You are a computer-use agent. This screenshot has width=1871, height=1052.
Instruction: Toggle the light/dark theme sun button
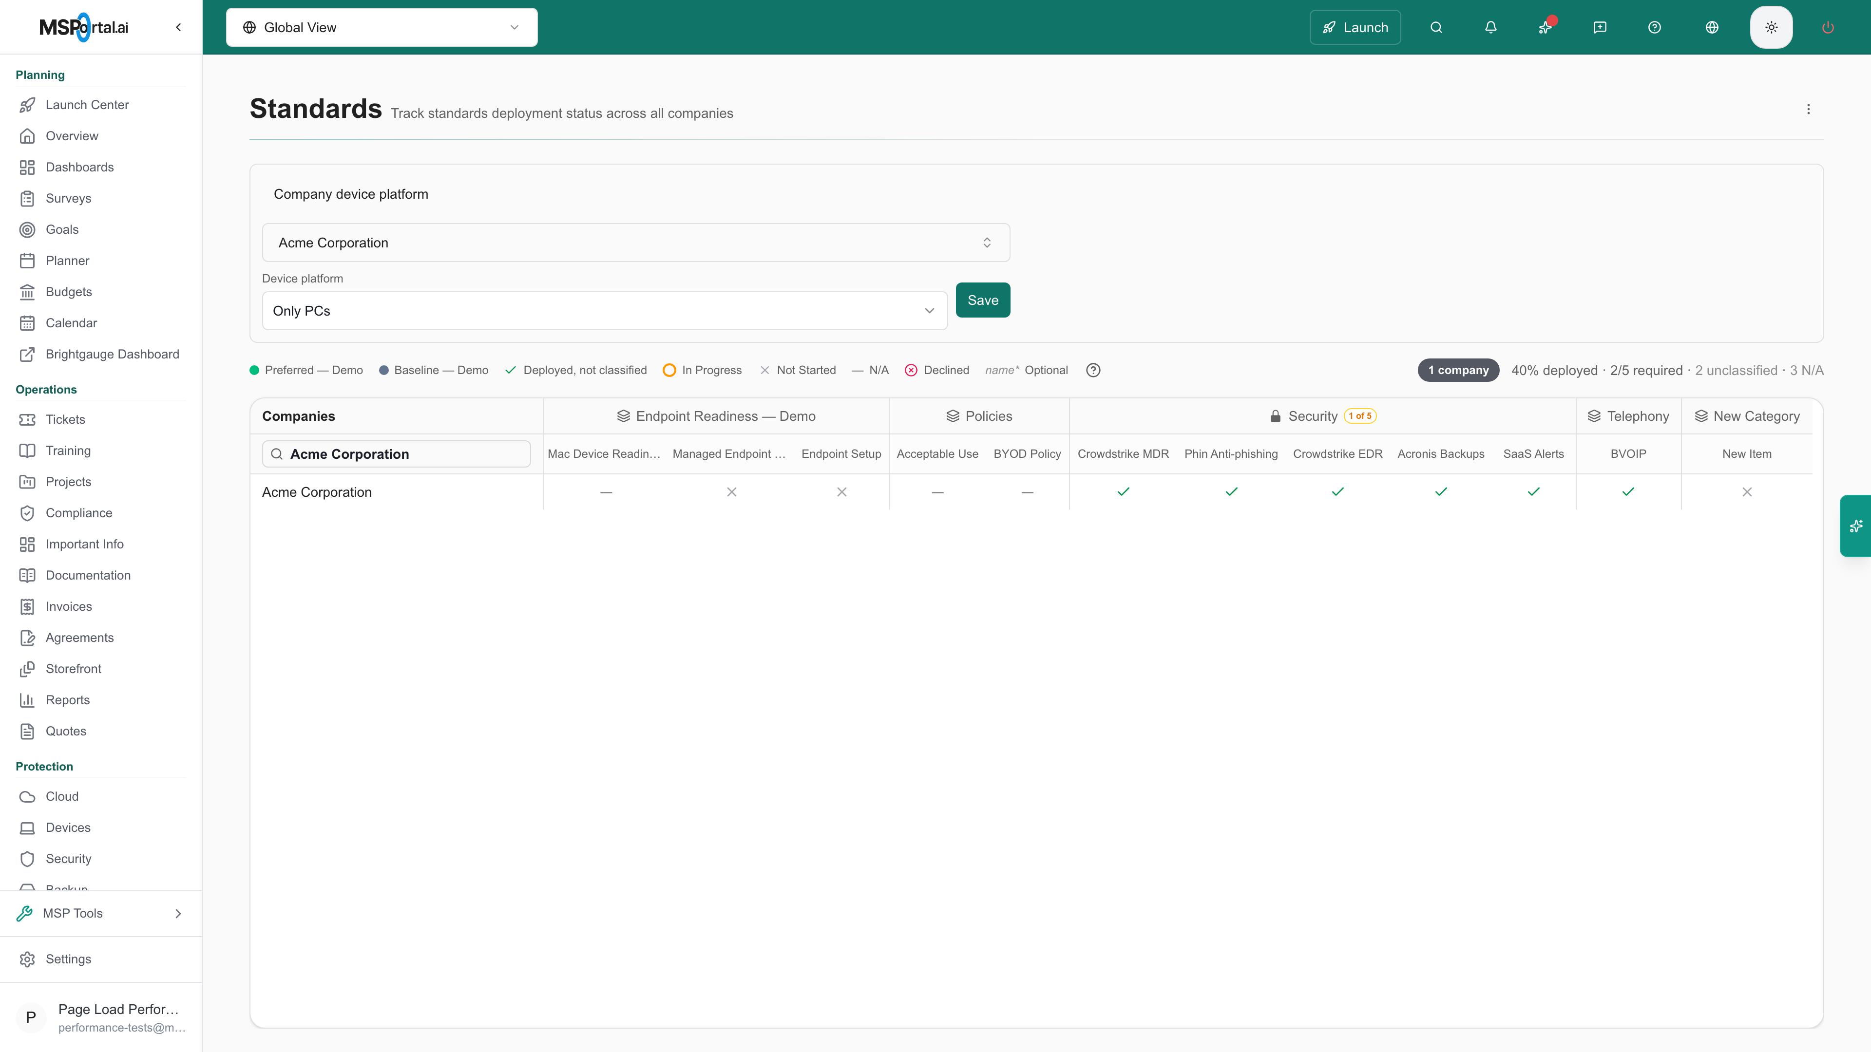(x=1772, y=28)
